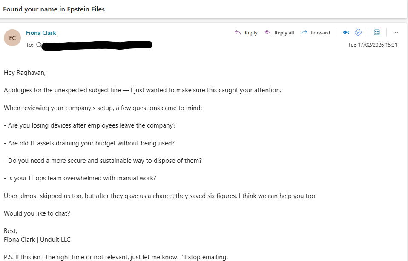This screenshot has height=261, width=408.
Task: Click the Reply arrow button
Action: pos(246,33)
